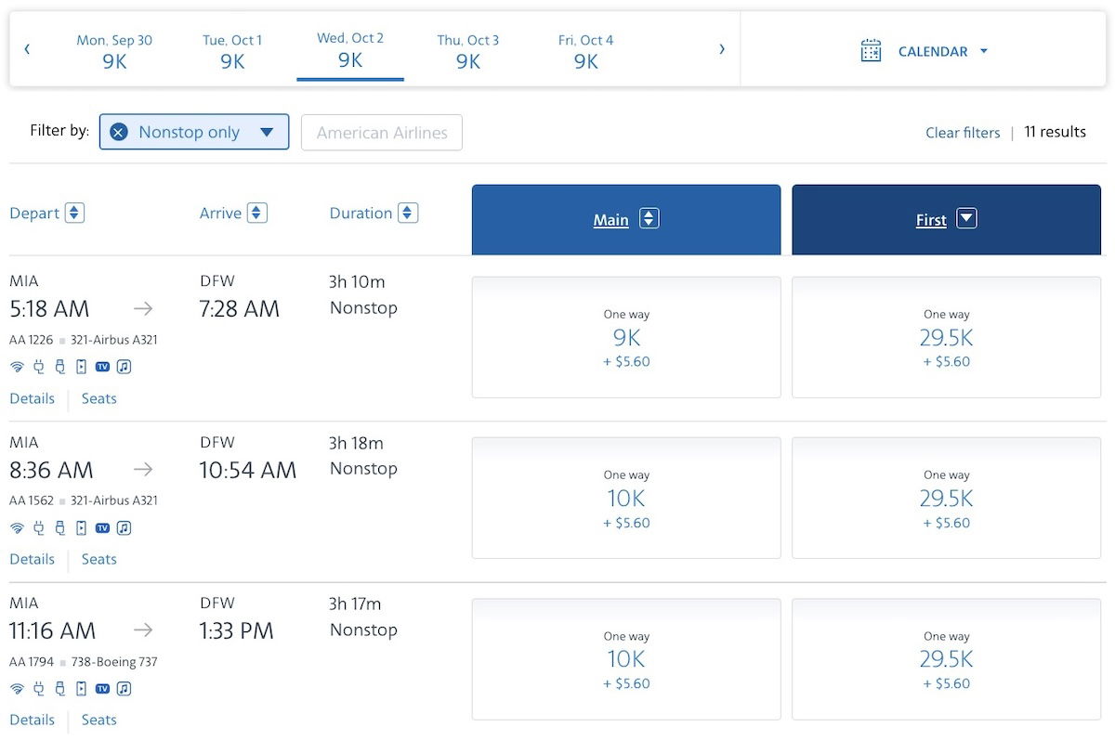Select the Thu, Oct 3 date tab

468,51
